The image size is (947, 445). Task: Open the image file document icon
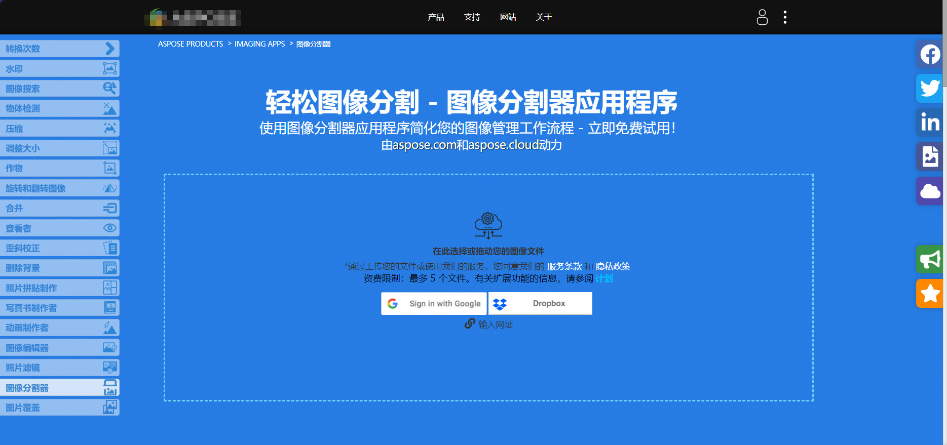click(930, 156)
